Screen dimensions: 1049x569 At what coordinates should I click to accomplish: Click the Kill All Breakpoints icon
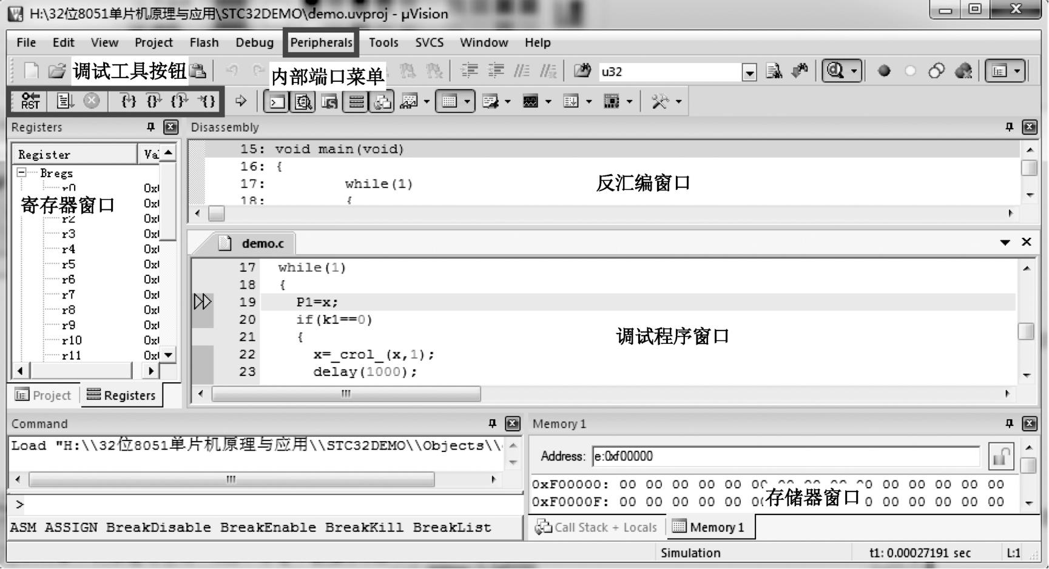point(963,71)
